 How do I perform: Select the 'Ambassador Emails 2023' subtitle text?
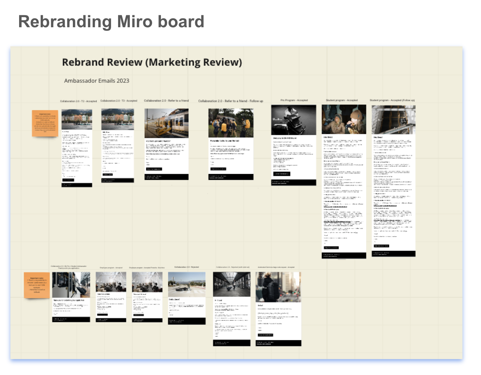97,81
